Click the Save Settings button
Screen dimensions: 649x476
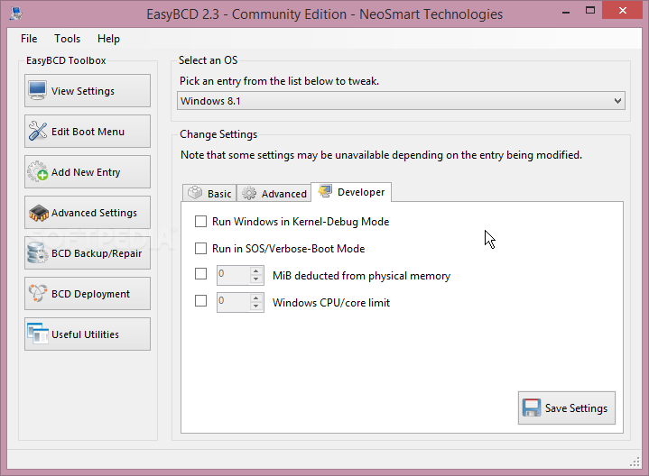567,407
